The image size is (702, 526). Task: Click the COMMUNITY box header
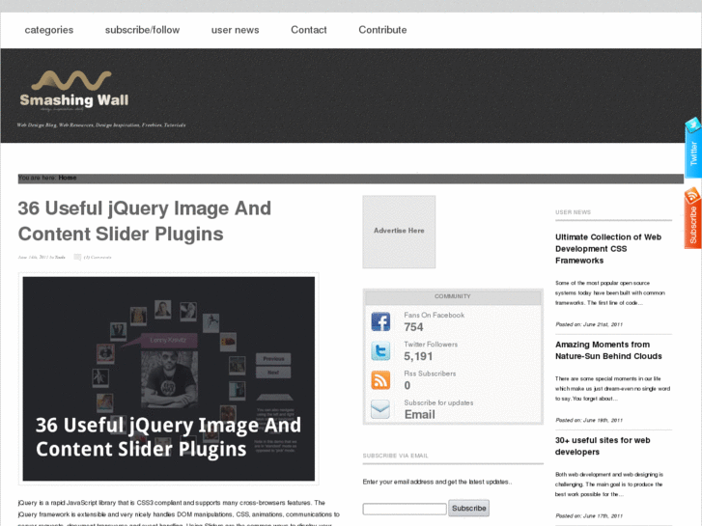(453, 296)
